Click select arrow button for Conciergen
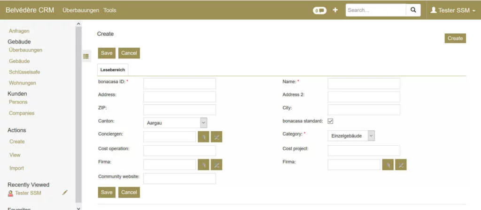The height and width of the screenshot is (210, 481). click(203, 137)
